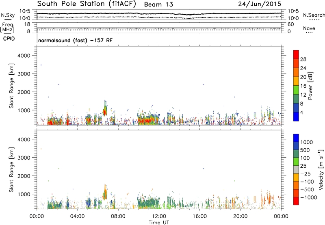Click the red bottom Velocity colorbar segment
The width and height of the screenshot is (325, 225).
296,201
